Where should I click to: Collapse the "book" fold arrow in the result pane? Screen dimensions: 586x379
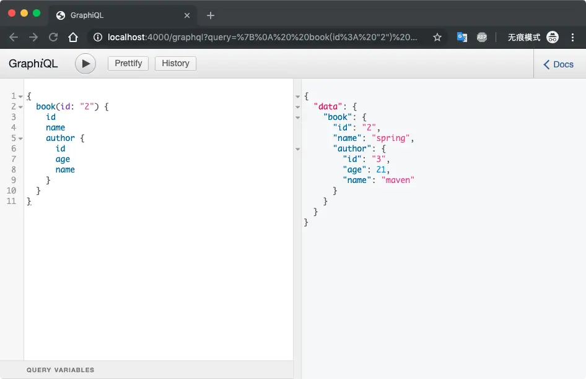(x=298, y=117)
